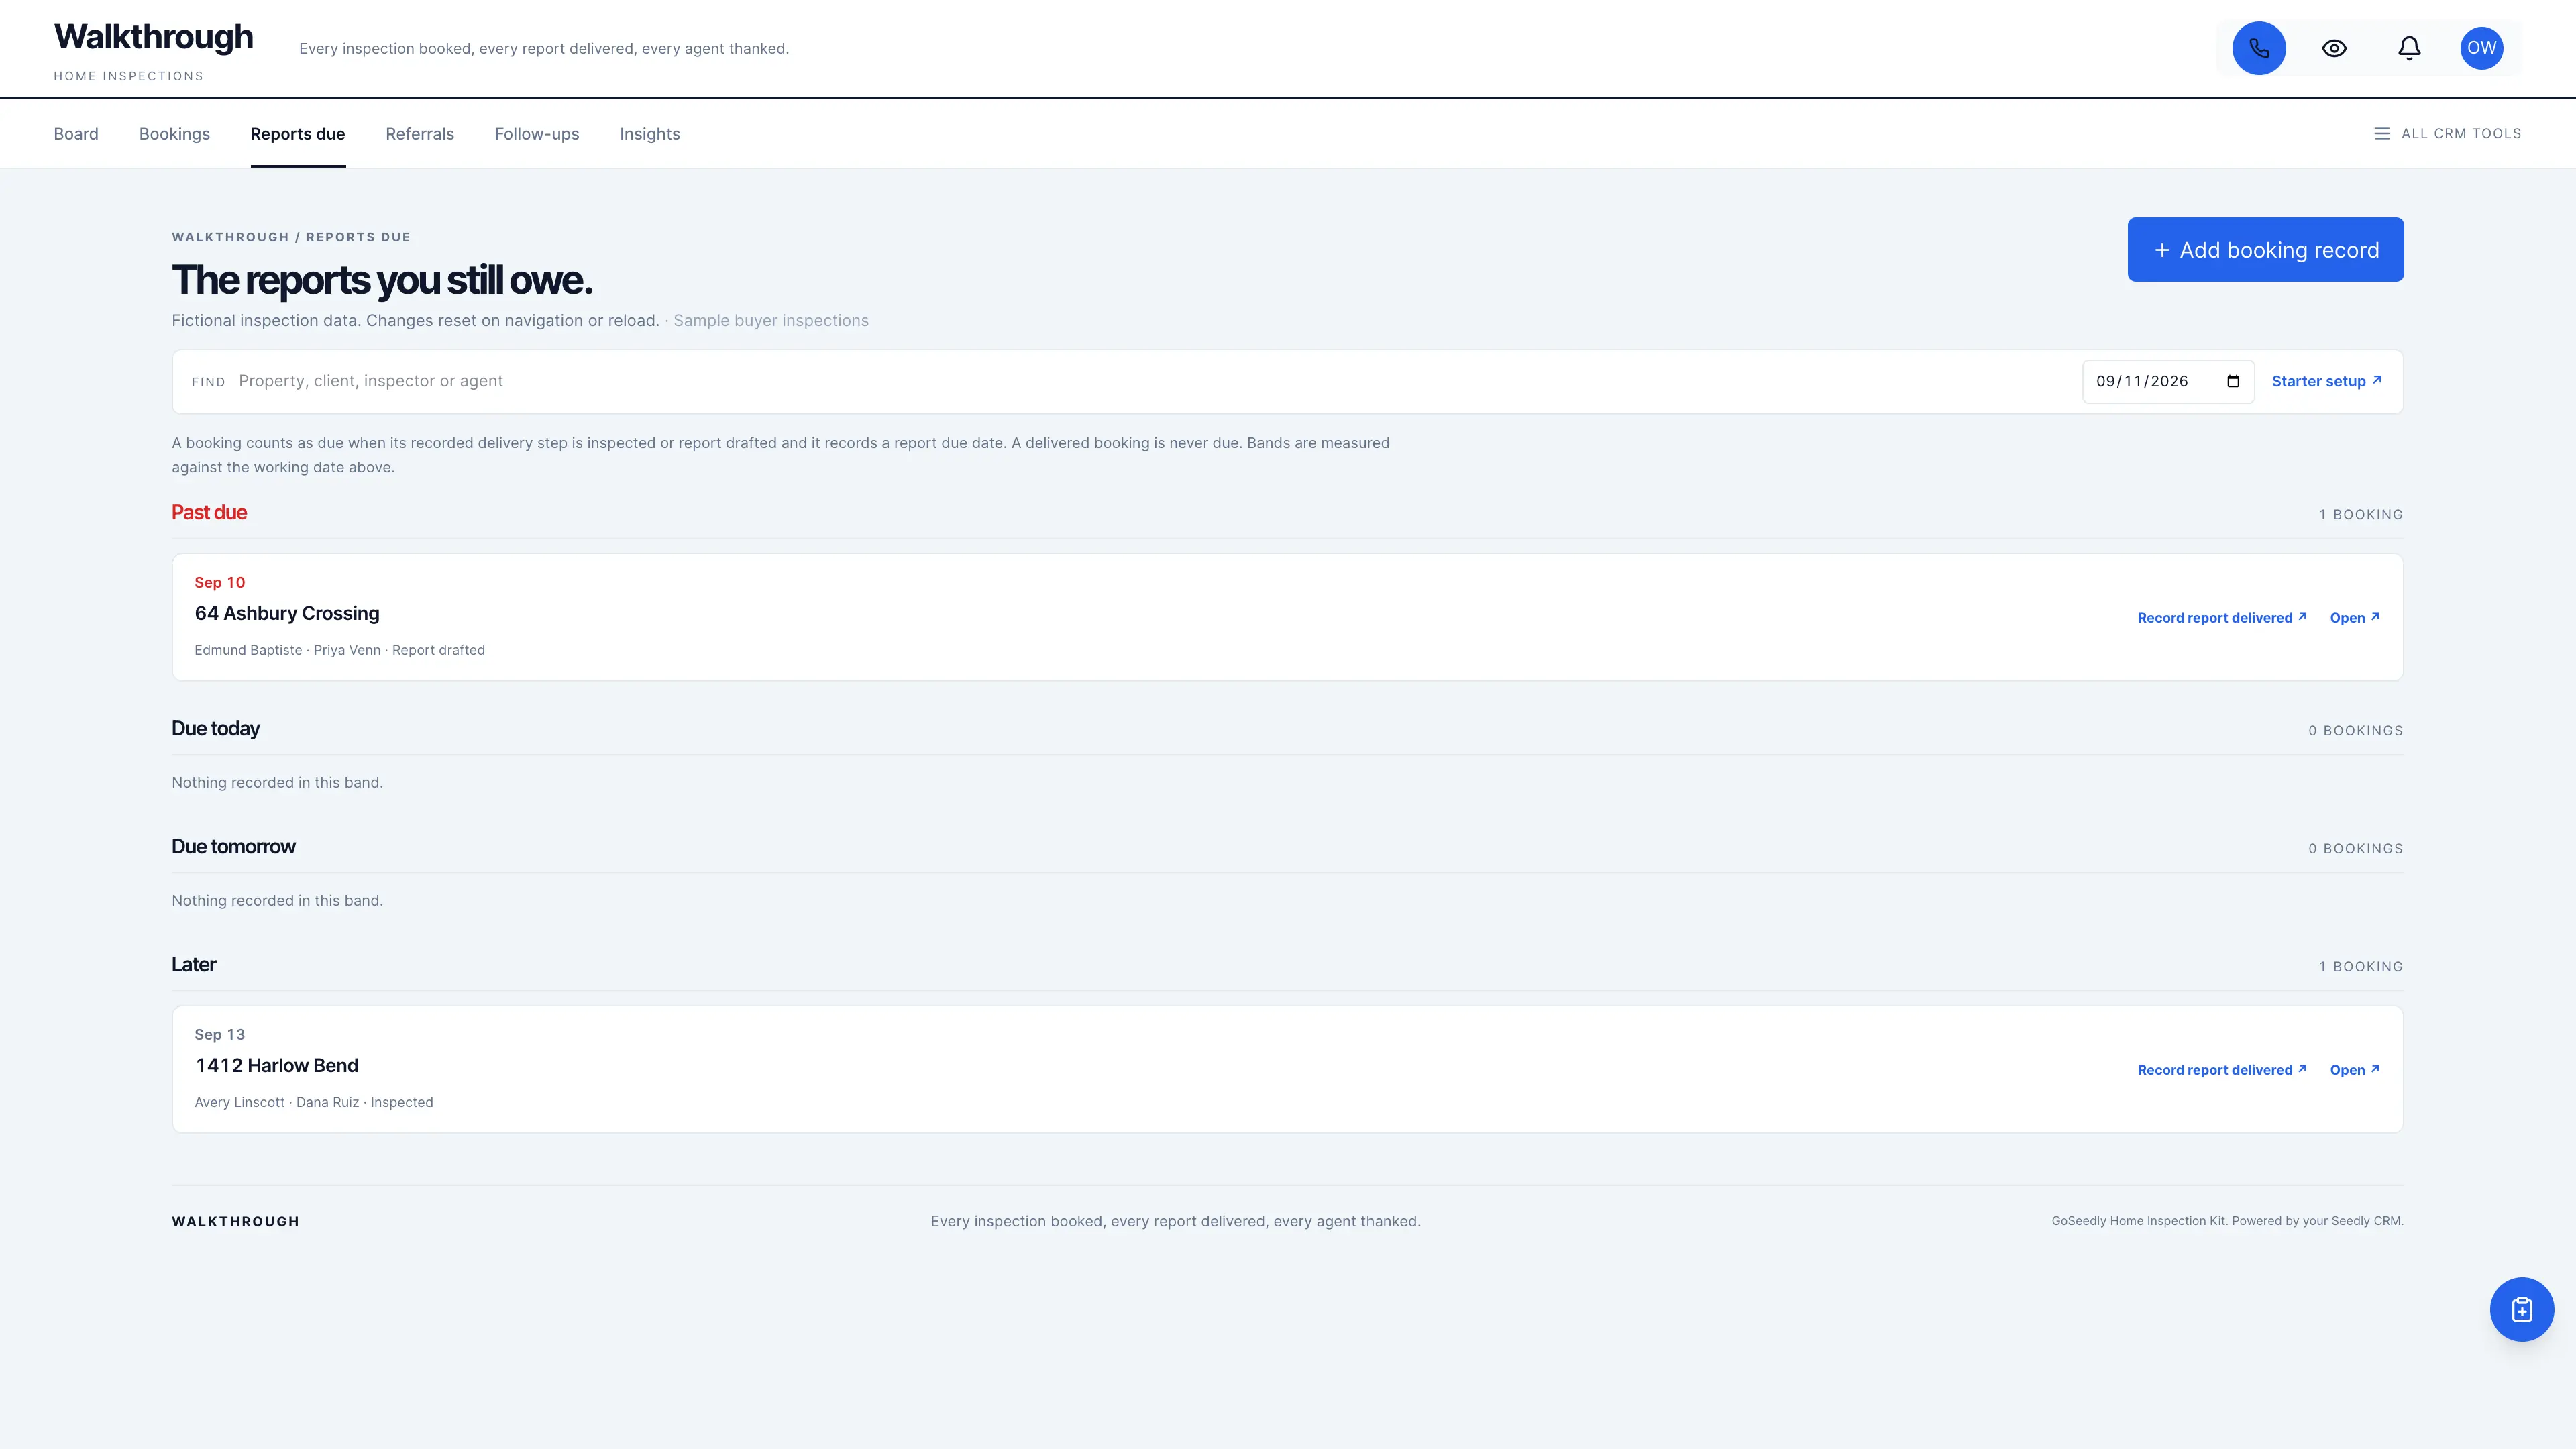This screenshot has width=2576, height=1449.
Task: Open the notifications bell
Action: (x=2409, y=48)
